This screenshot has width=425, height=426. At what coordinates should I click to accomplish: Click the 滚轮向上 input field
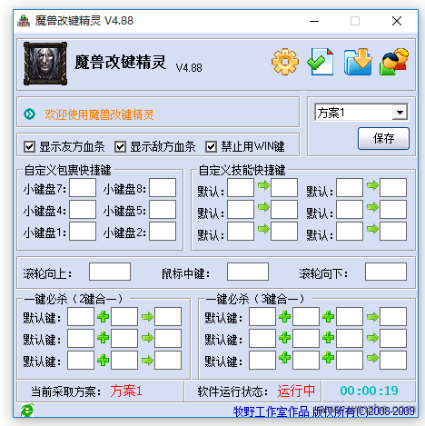tap(110, 272)
